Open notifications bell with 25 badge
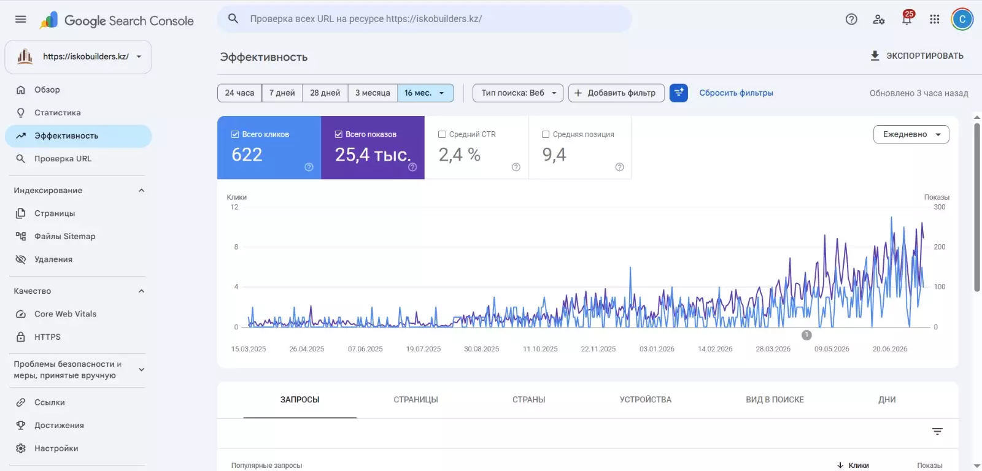 point(907,18)
